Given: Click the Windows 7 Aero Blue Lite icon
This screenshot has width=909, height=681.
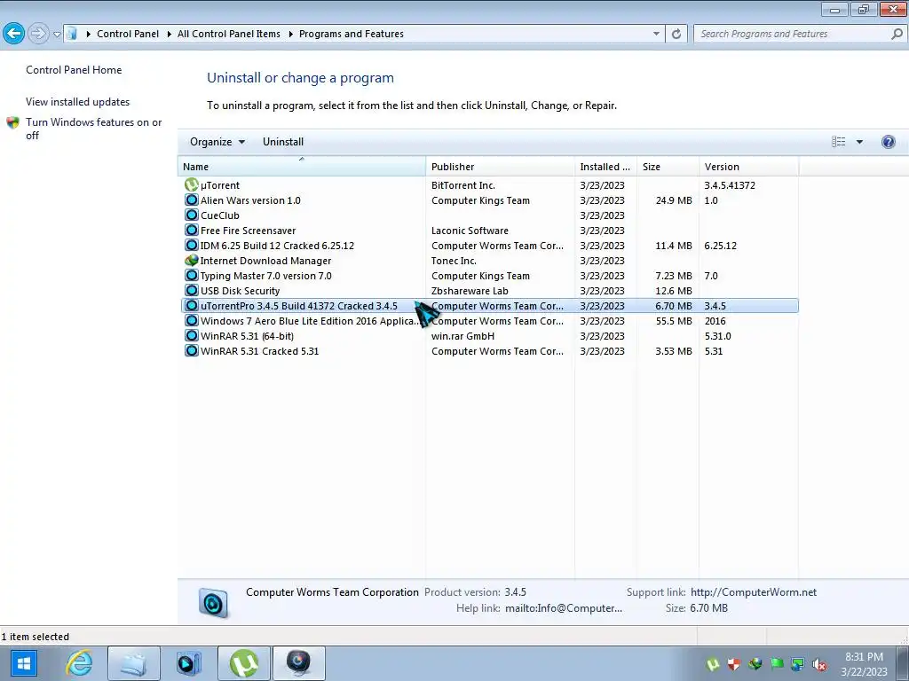Looking at the screenshot, I should coord(192,320).
